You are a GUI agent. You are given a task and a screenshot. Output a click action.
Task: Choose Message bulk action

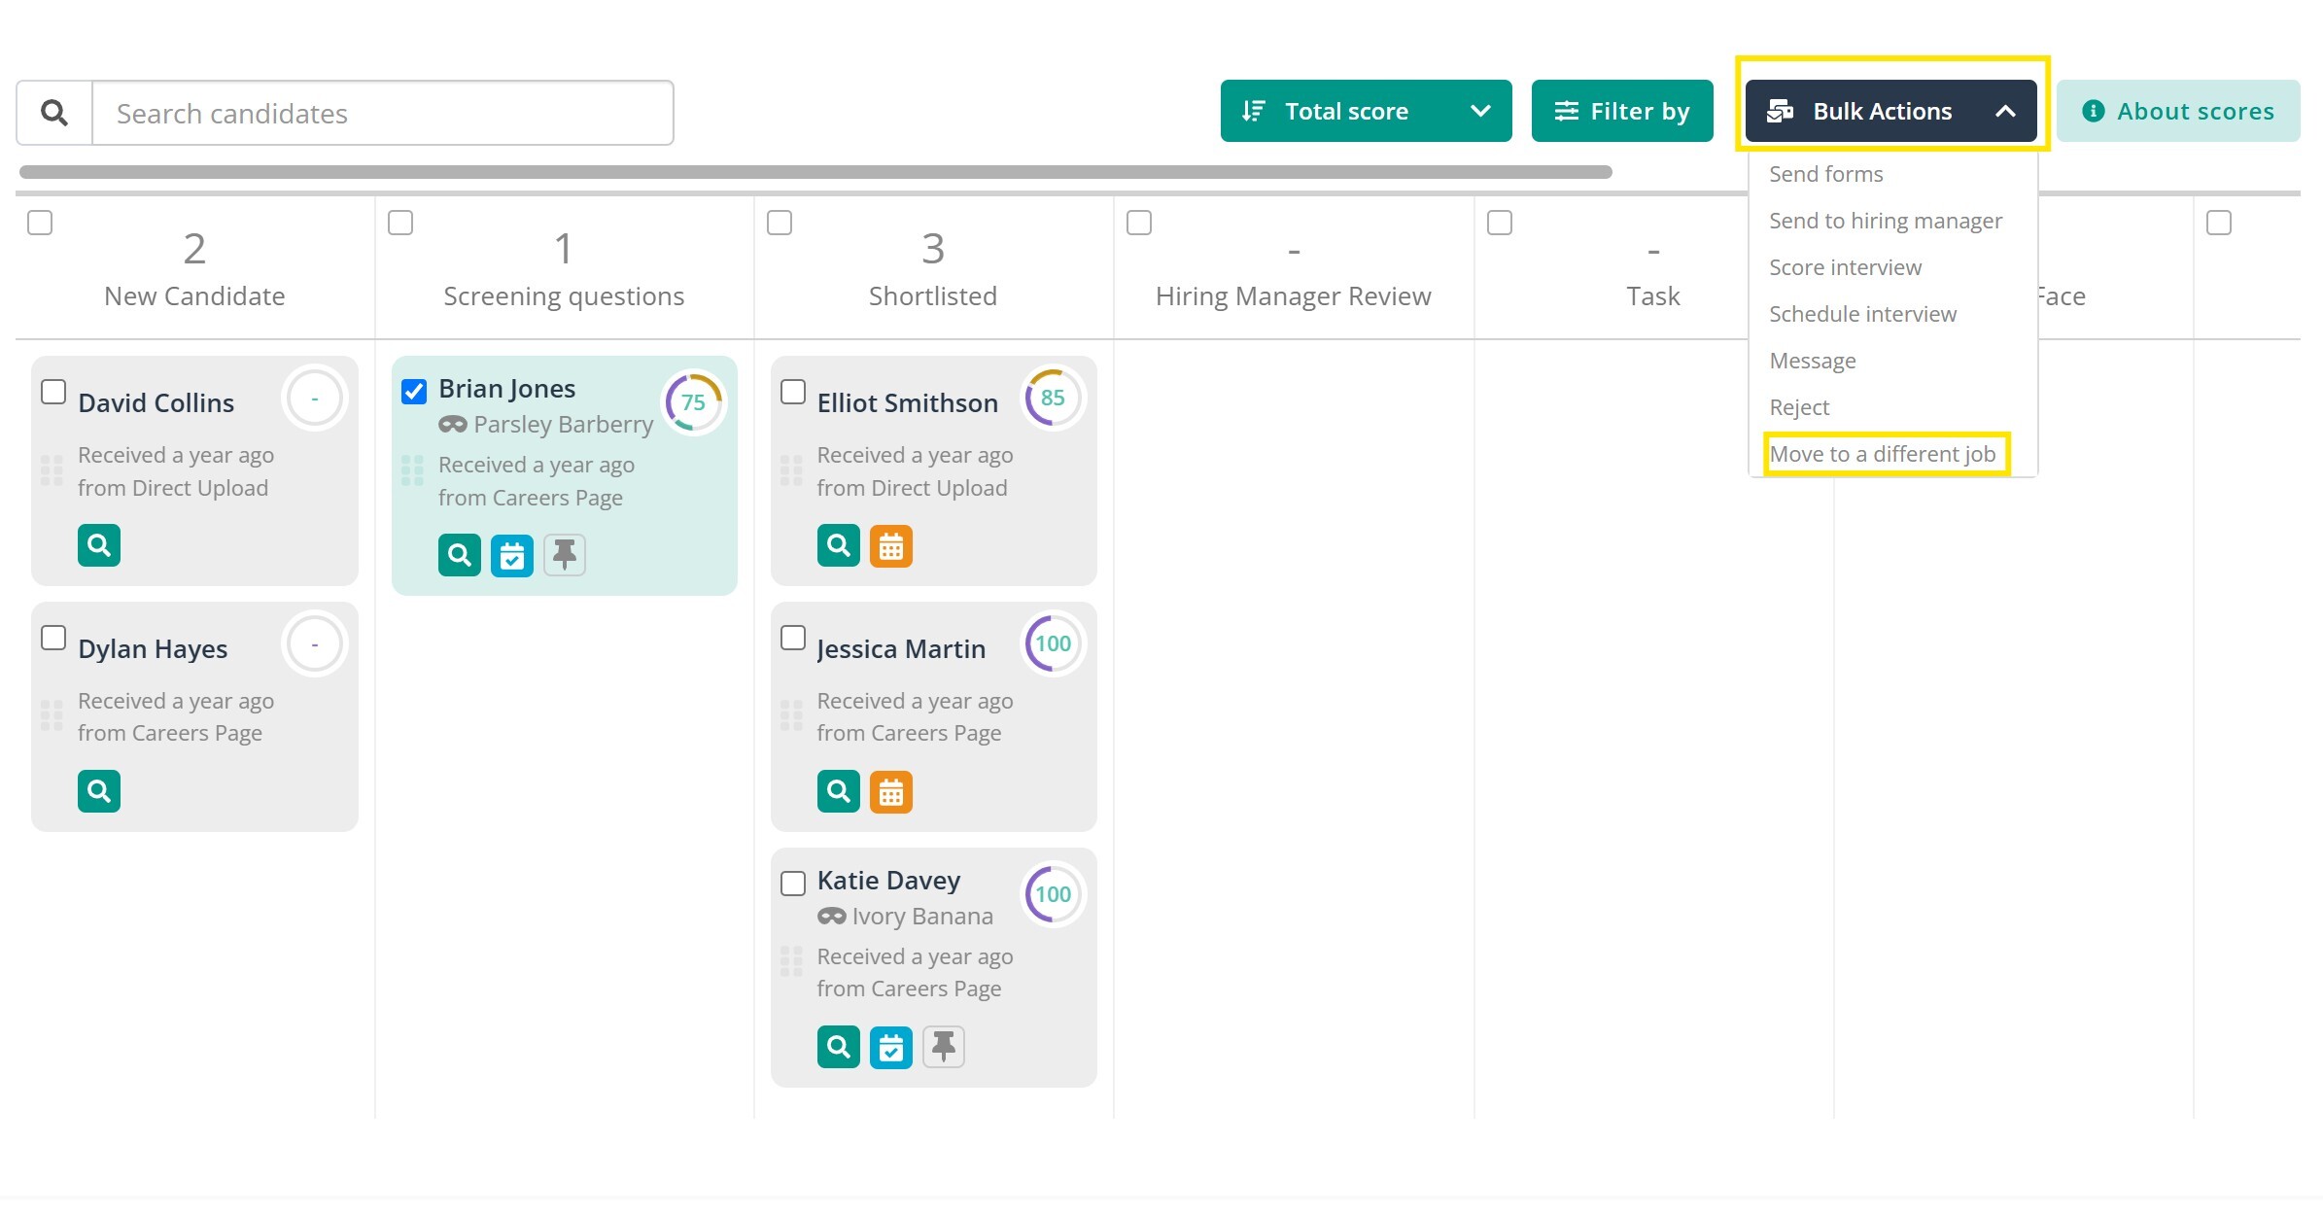coord(1813,361)
